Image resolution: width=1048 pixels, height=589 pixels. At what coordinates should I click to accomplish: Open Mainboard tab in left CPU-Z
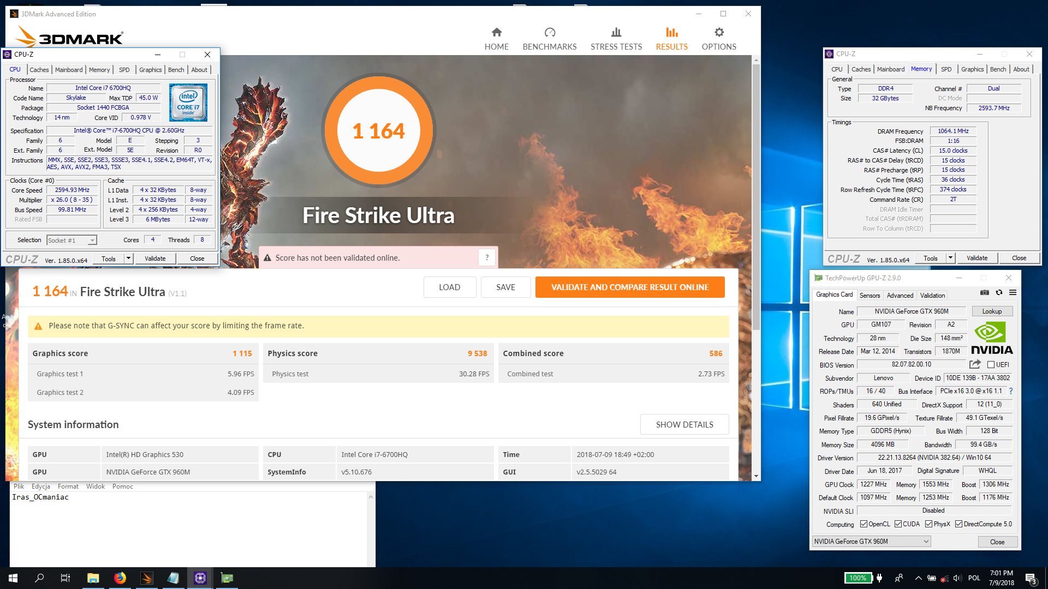(x=69, y=70)
